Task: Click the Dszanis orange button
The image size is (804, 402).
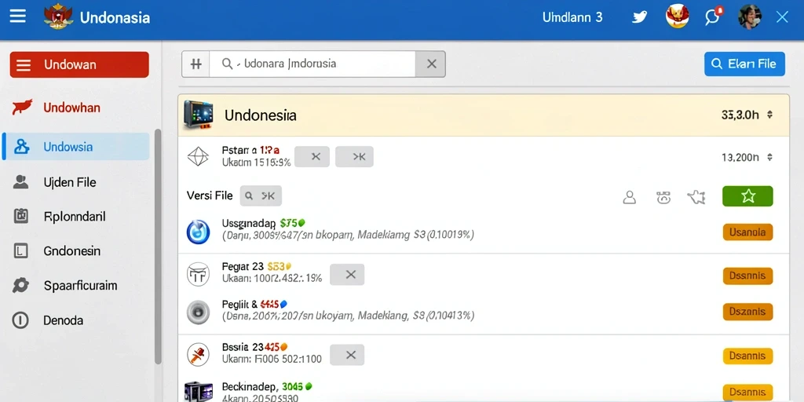Action: click(x=747, y=312)
